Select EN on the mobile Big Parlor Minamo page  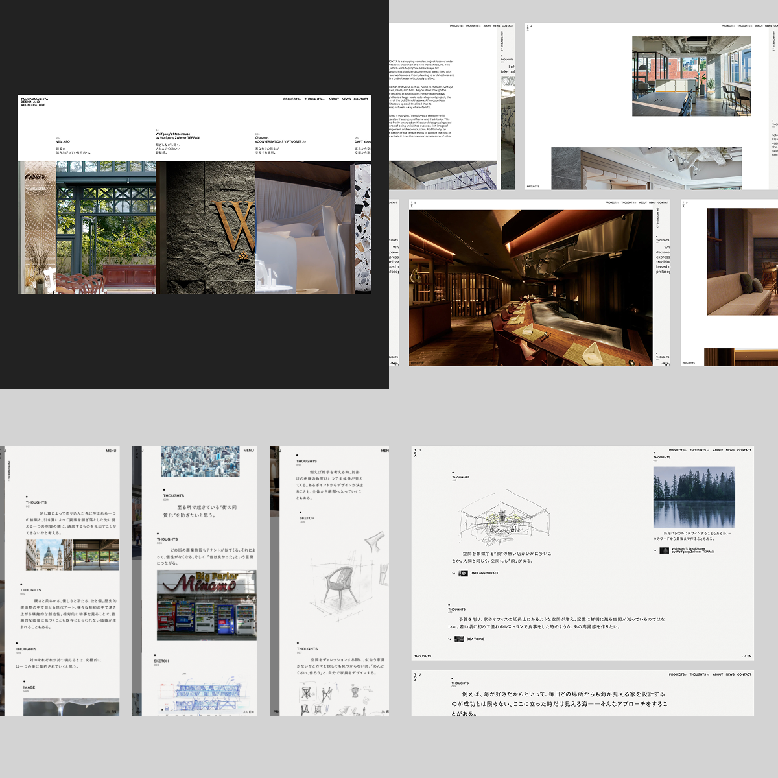[252, 712]
